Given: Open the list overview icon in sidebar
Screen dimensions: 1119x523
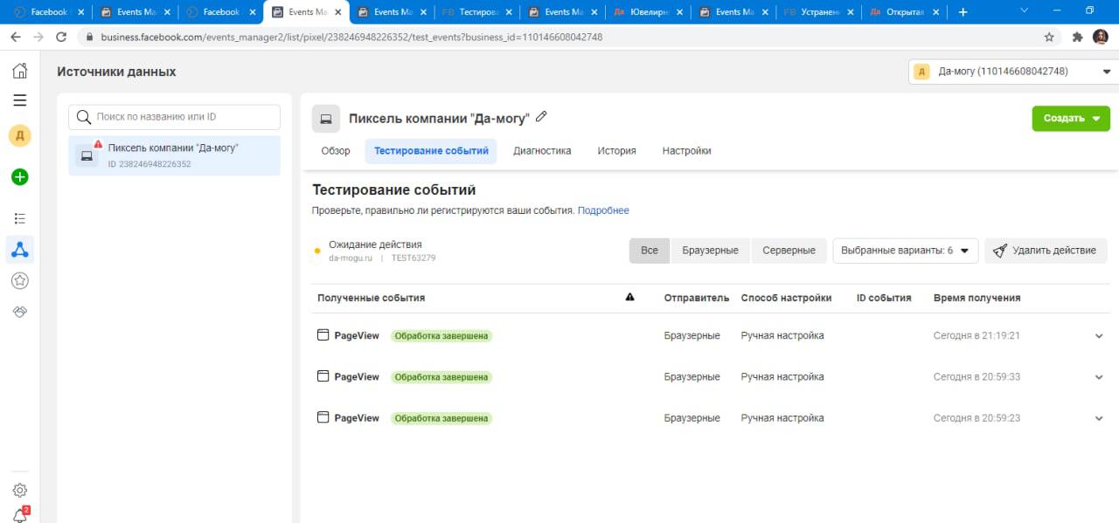Looking at the screenshot, I should [19, 218].
